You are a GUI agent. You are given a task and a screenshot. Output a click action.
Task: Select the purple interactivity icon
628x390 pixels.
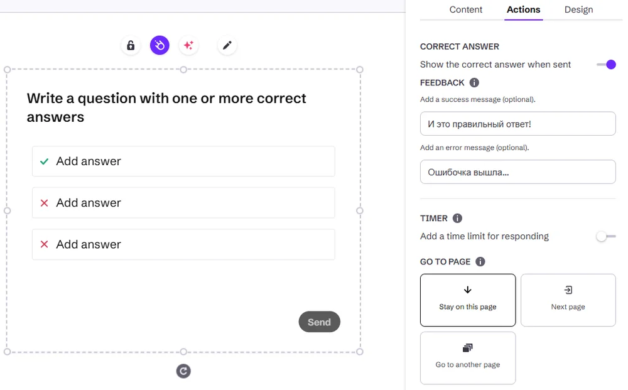160,45
